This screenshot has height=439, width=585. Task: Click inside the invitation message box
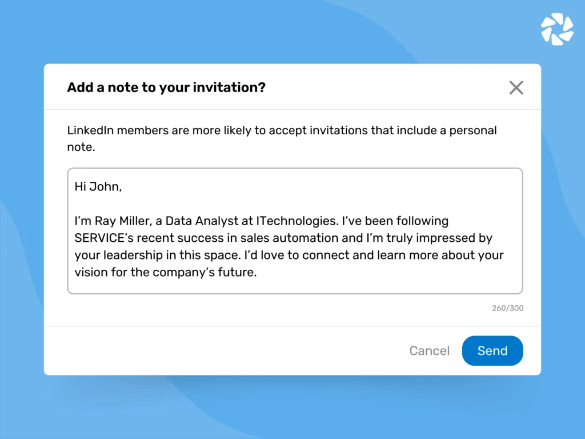pos(295,230)
